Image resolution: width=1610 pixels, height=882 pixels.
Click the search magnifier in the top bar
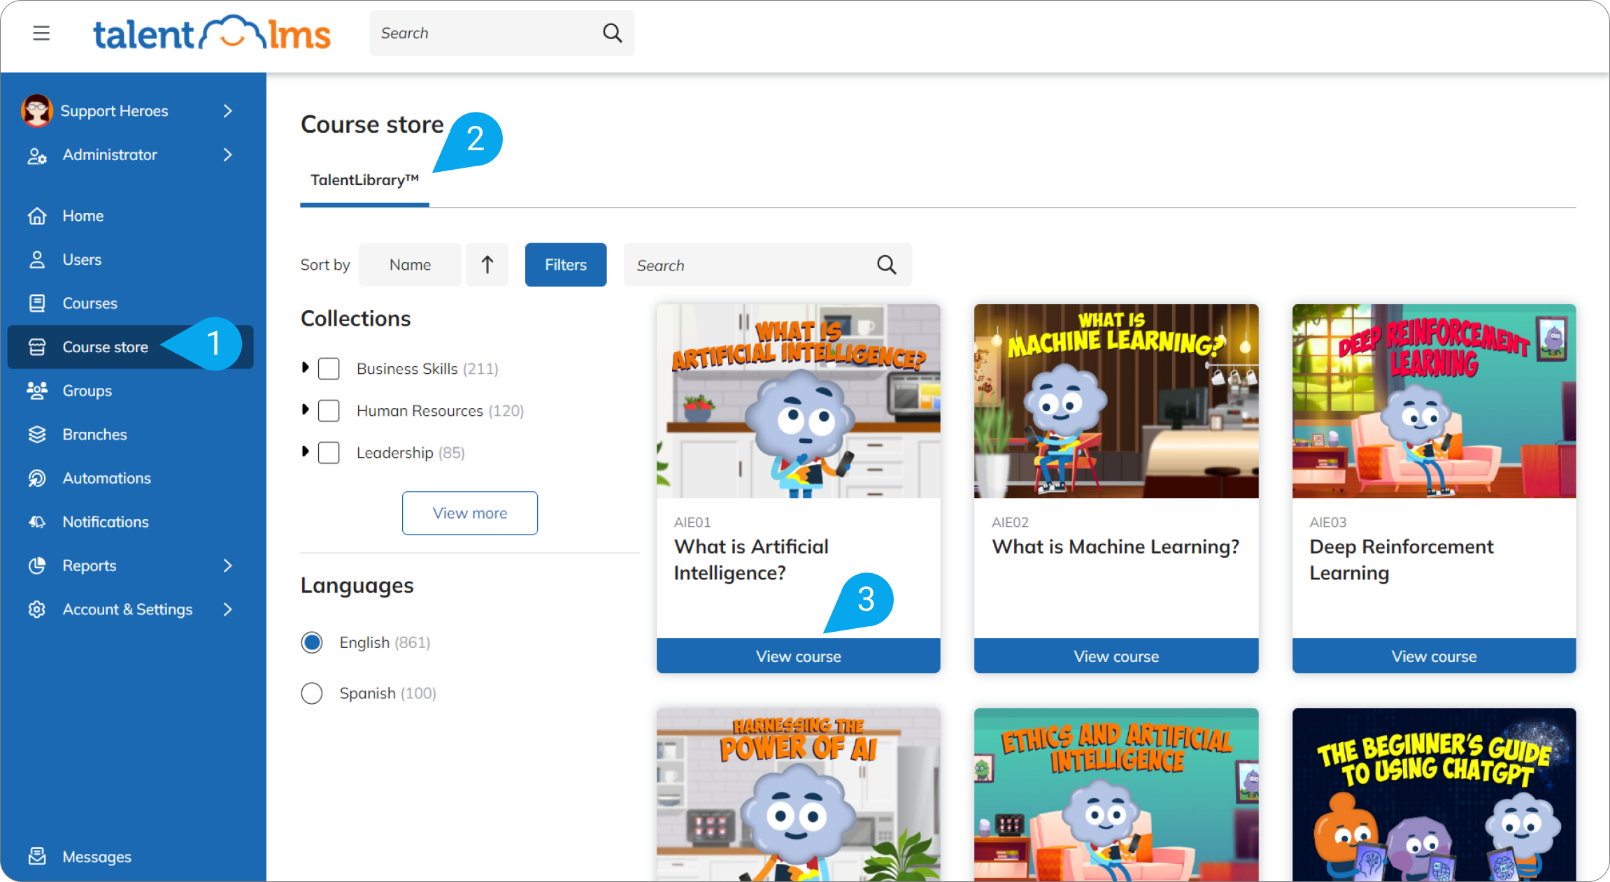[x=611, y=32]
